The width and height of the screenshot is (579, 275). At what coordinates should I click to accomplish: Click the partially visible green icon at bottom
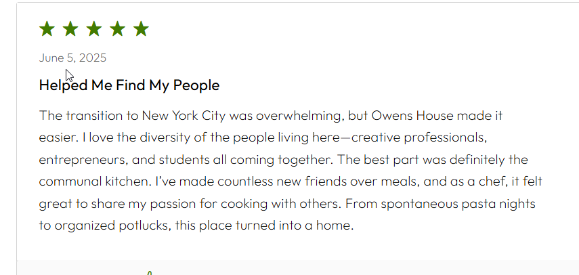point(150,273)
